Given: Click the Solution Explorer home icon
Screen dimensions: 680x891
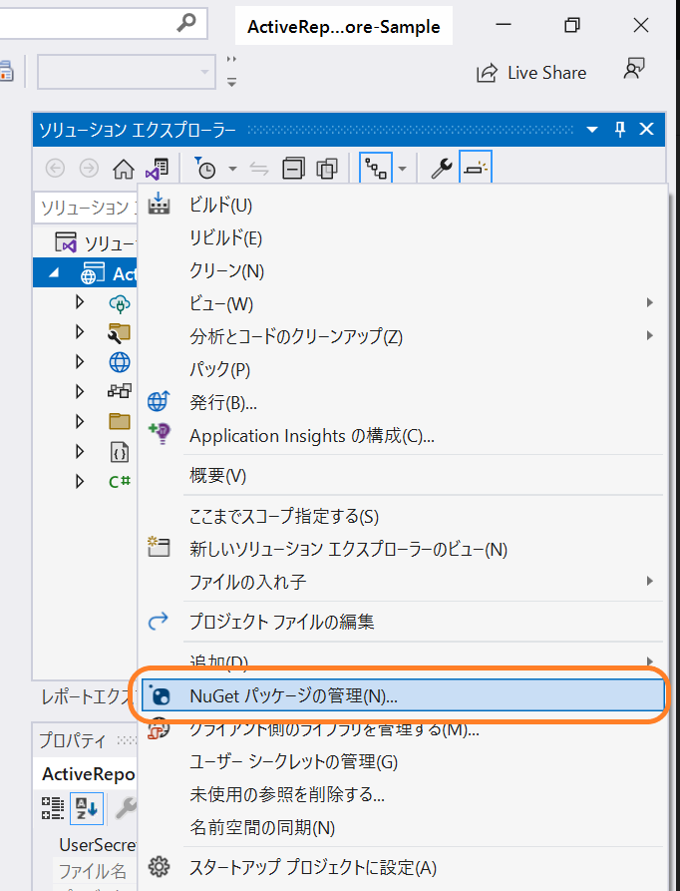Looking at the screenshot, I should pos(124,169).
